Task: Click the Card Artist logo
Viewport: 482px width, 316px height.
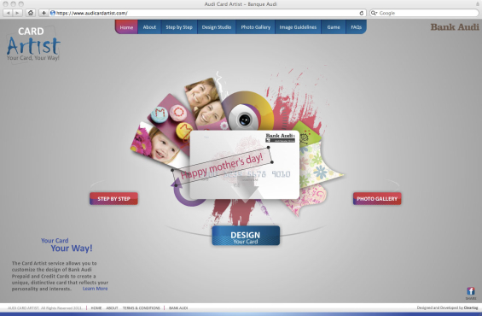Action: [x=33, y=44]
